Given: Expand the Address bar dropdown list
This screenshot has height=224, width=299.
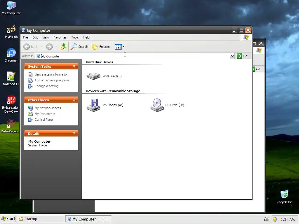Looking at the screenshot, I should click(x=232, y=56).
